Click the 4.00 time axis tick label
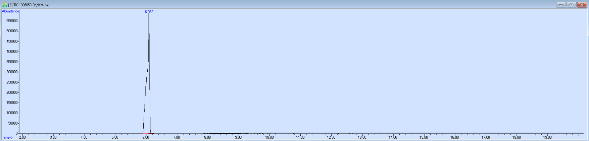 point(84,138)
